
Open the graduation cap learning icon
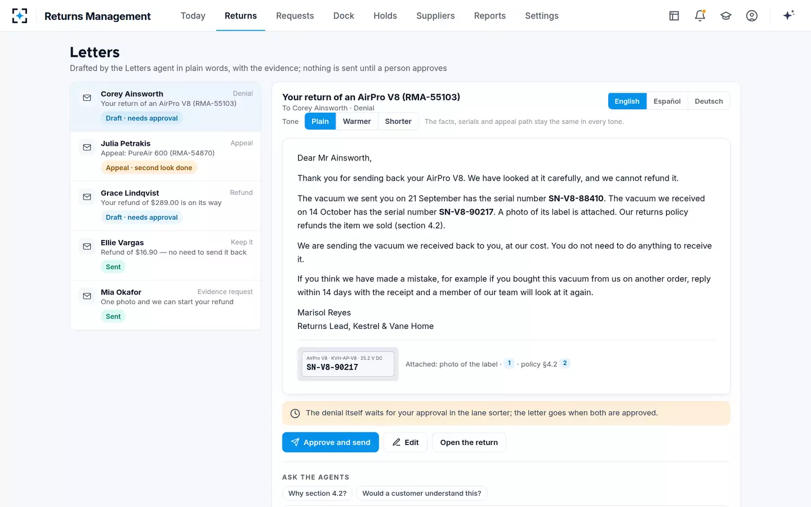(x=726, y=16)
